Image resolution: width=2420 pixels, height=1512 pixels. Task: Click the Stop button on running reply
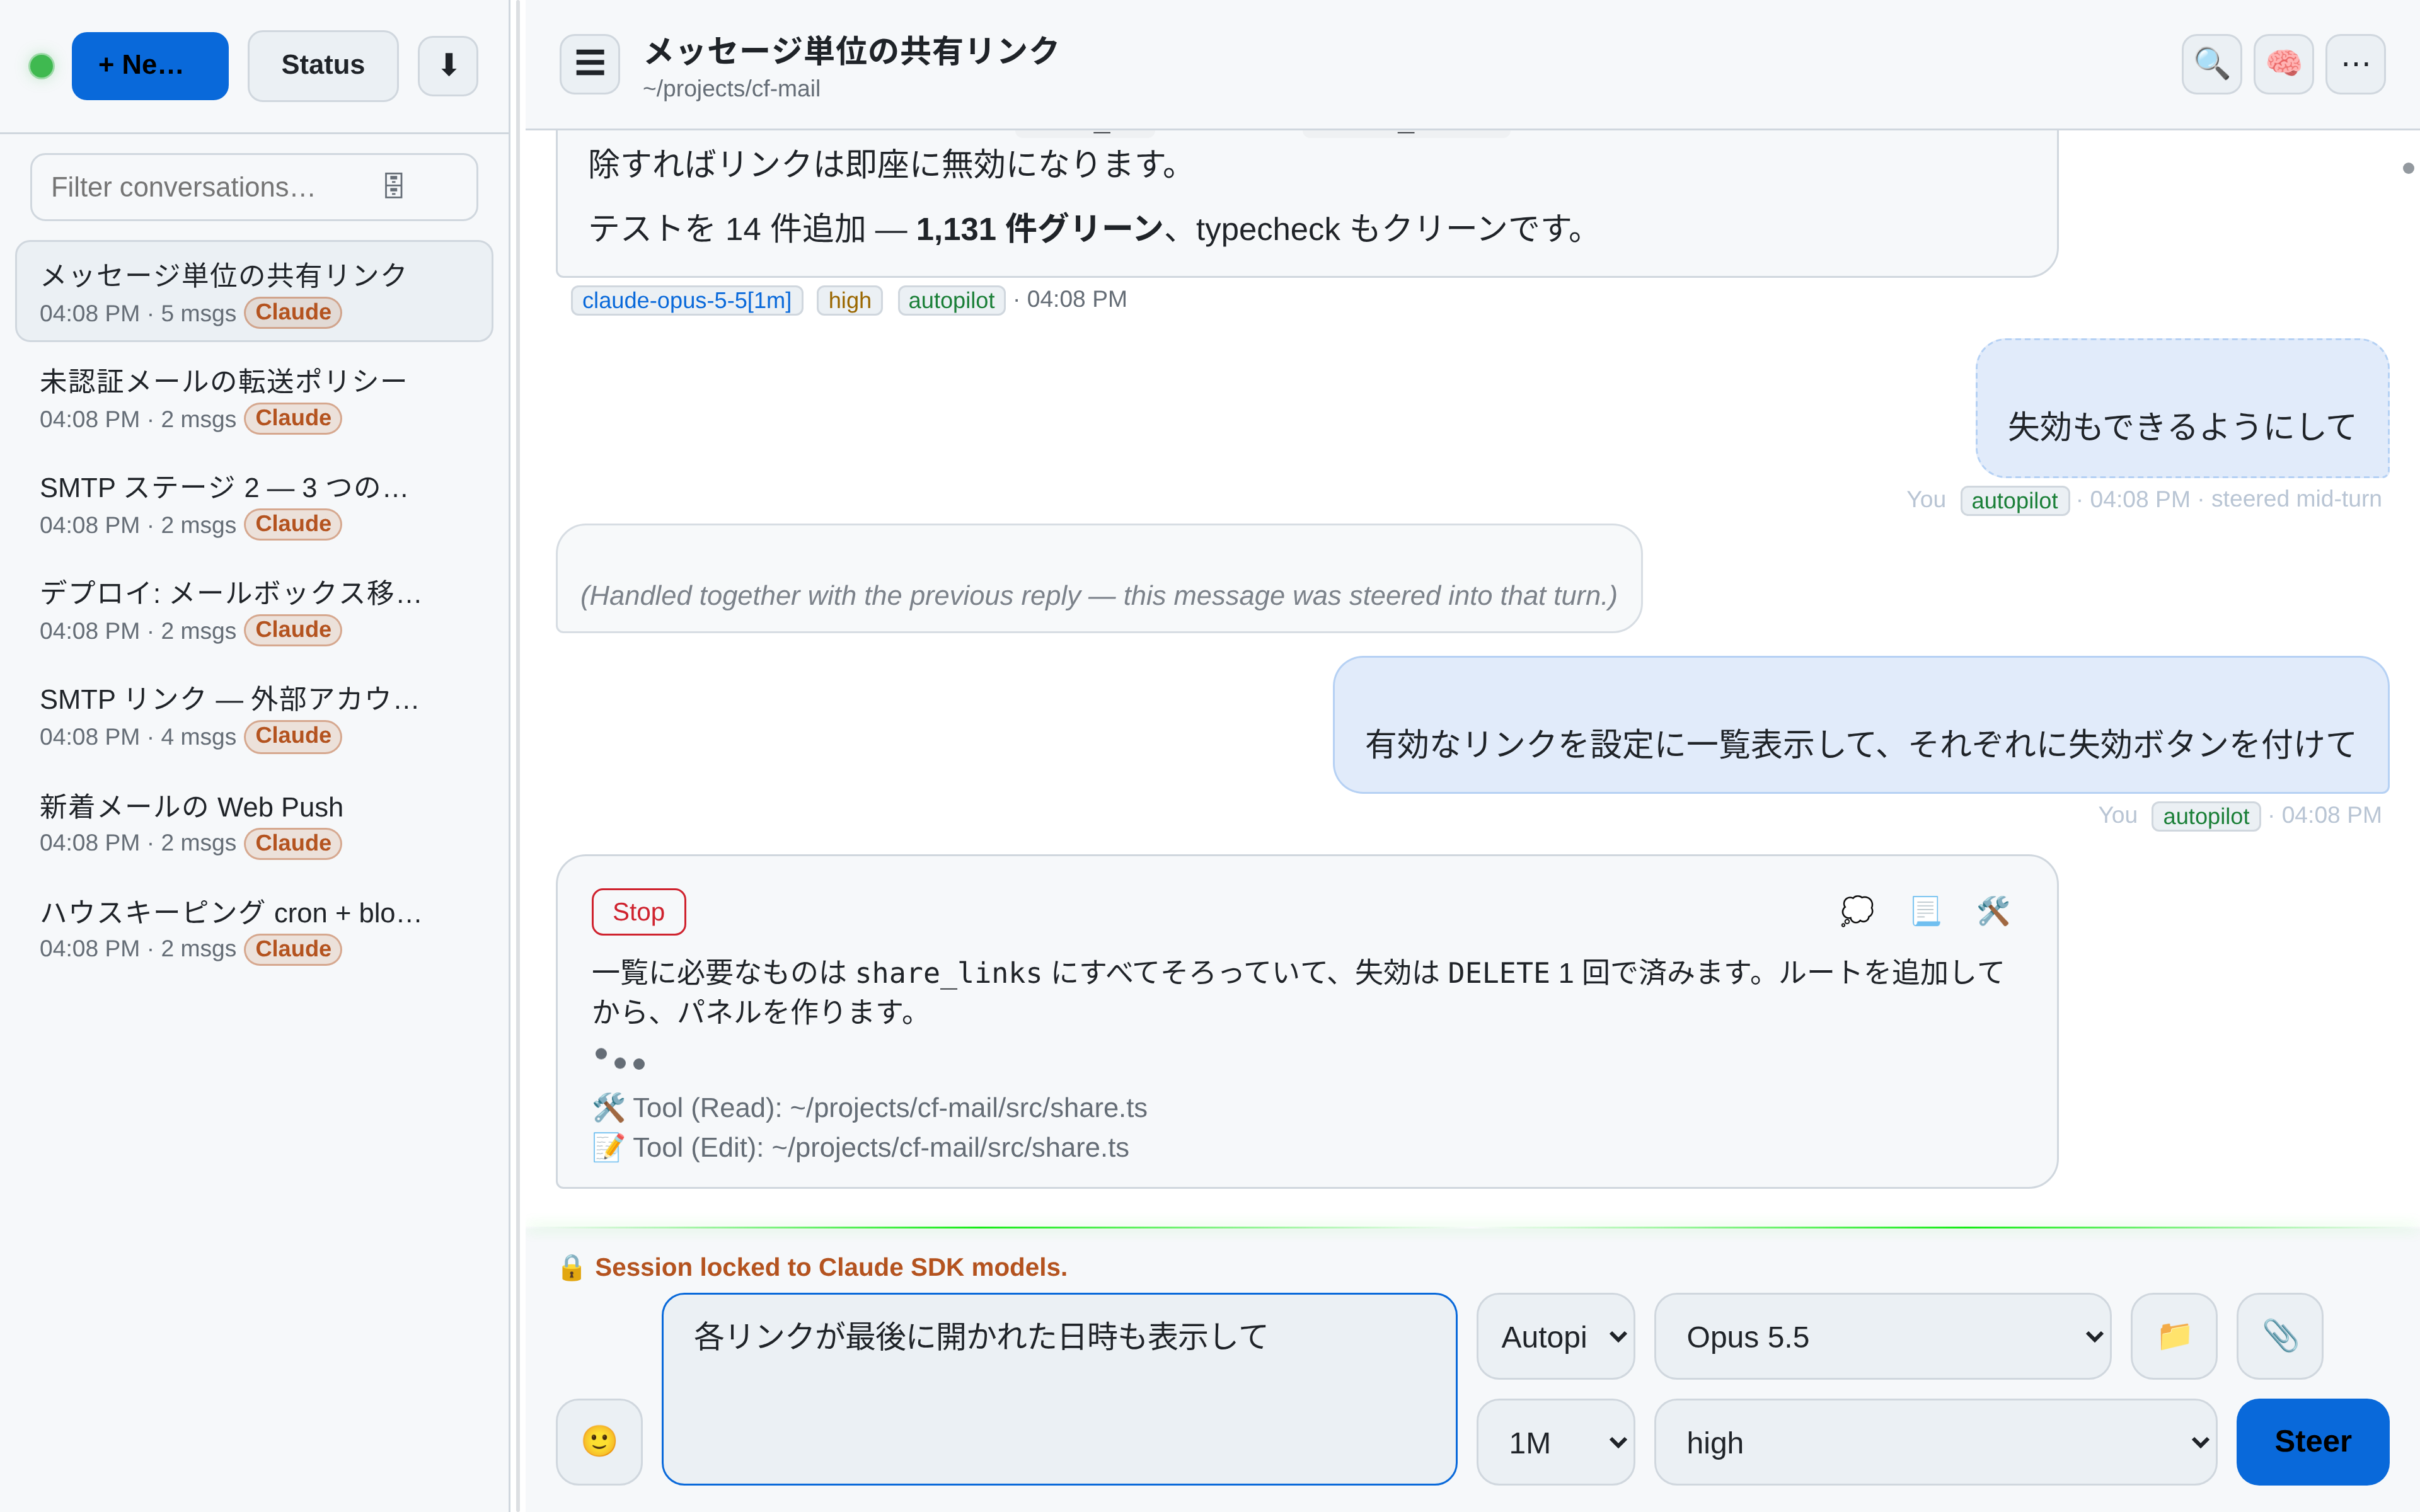pos(638,912)
